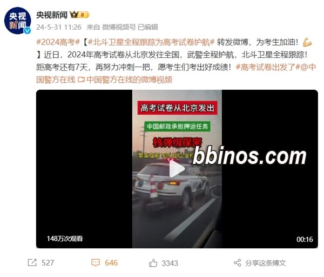
Task: Open the 央视新闻 profile avatar
Action: [x=18, y=21]
